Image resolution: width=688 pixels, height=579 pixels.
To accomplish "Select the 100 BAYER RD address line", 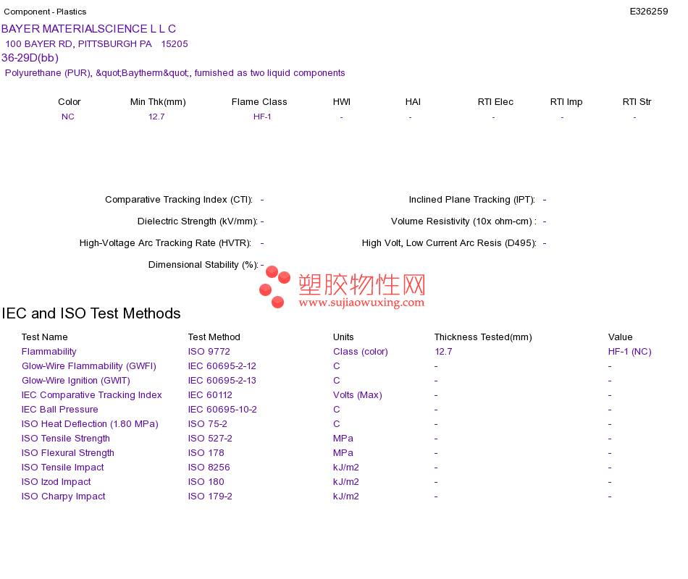I will (96, 44).
